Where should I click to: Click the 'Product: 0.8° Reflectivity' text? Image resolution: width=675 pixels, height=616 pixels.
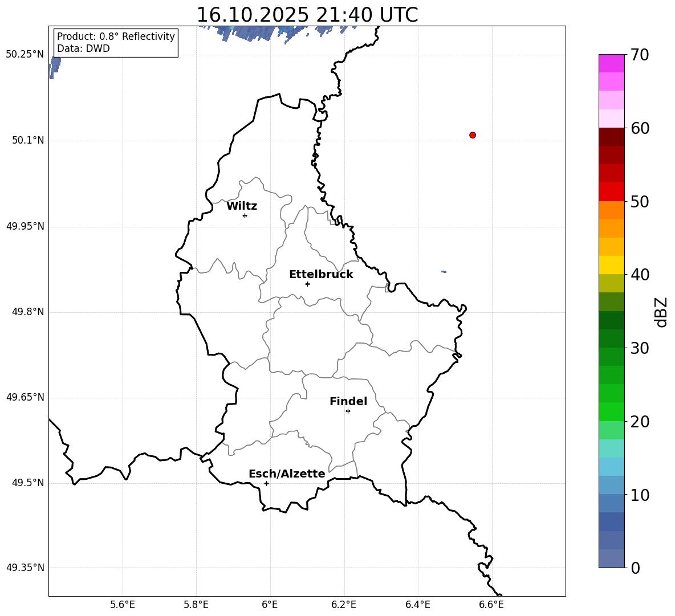116,36
